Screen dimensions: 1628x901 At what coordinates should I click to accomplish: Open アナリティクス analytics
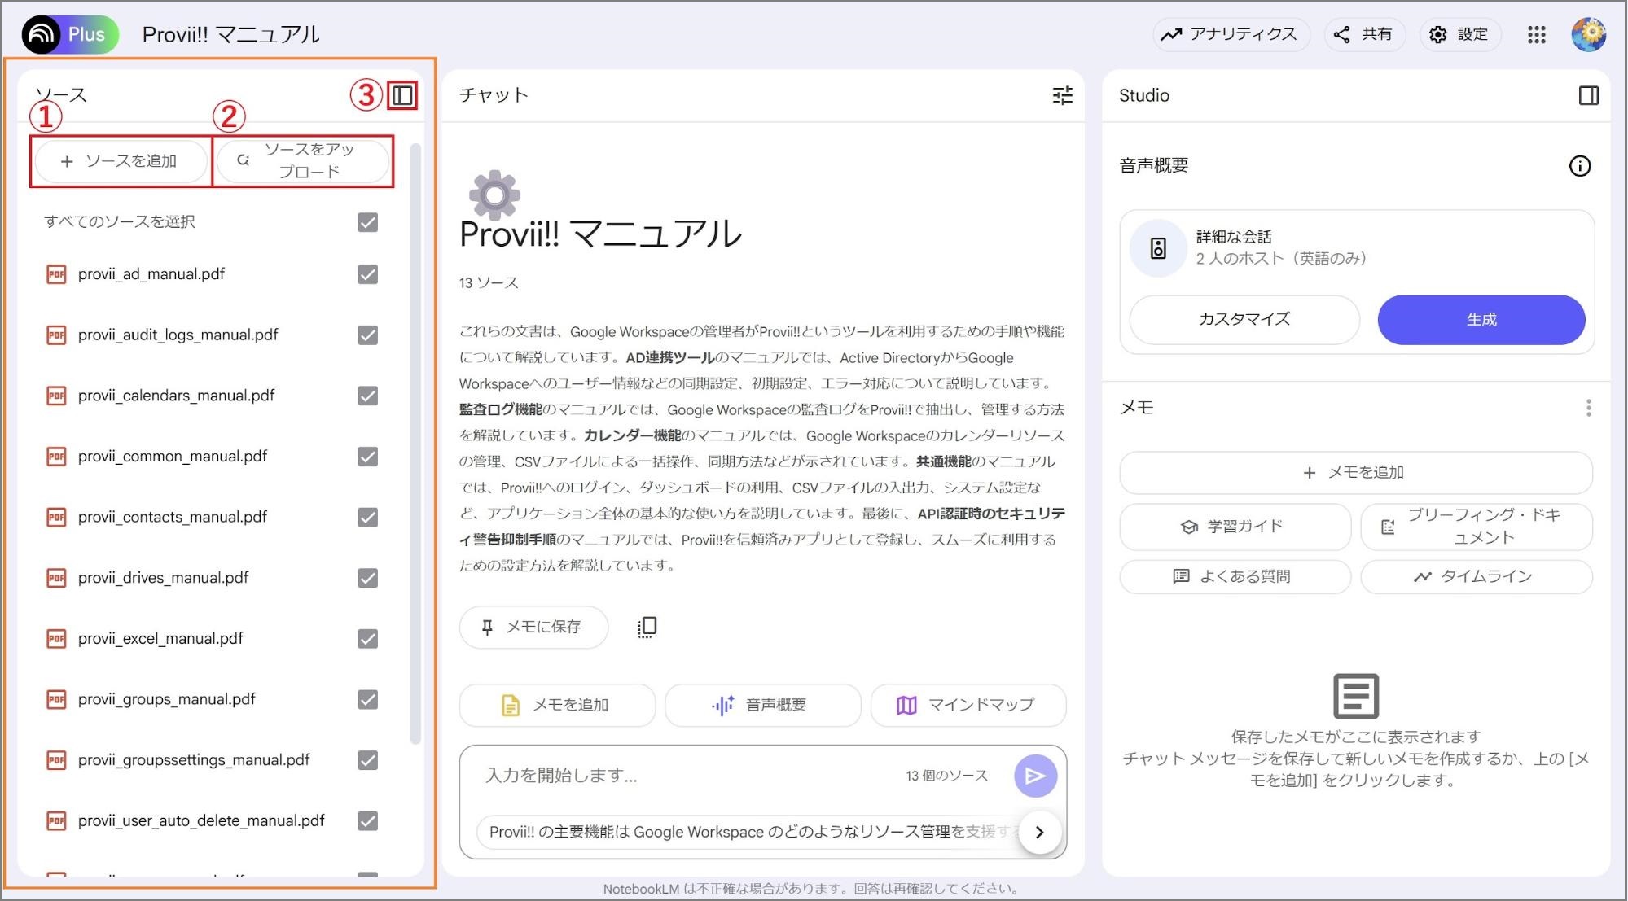tap(1231, 34)
